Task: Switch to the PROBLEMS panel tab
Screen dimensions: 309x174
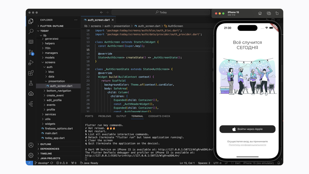Action: [105, 116]
